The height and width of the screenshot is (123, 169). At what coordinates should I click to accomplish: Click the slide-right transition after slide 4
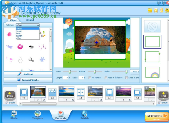[138, 92]
